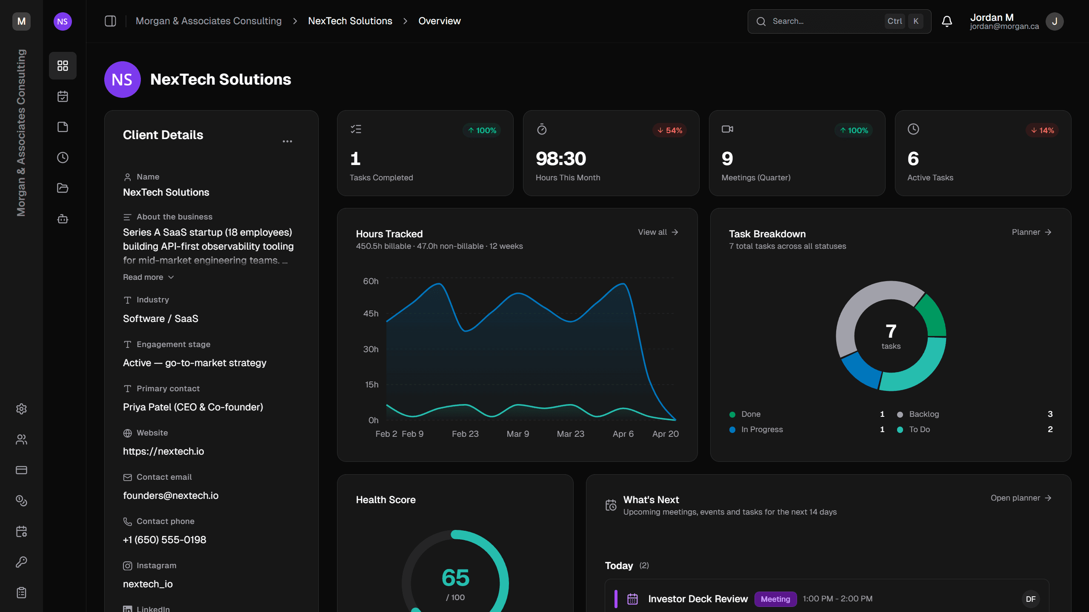Toggle the sidebar panel icon
Screen dimensions: 1089x612
coord(110,21)
